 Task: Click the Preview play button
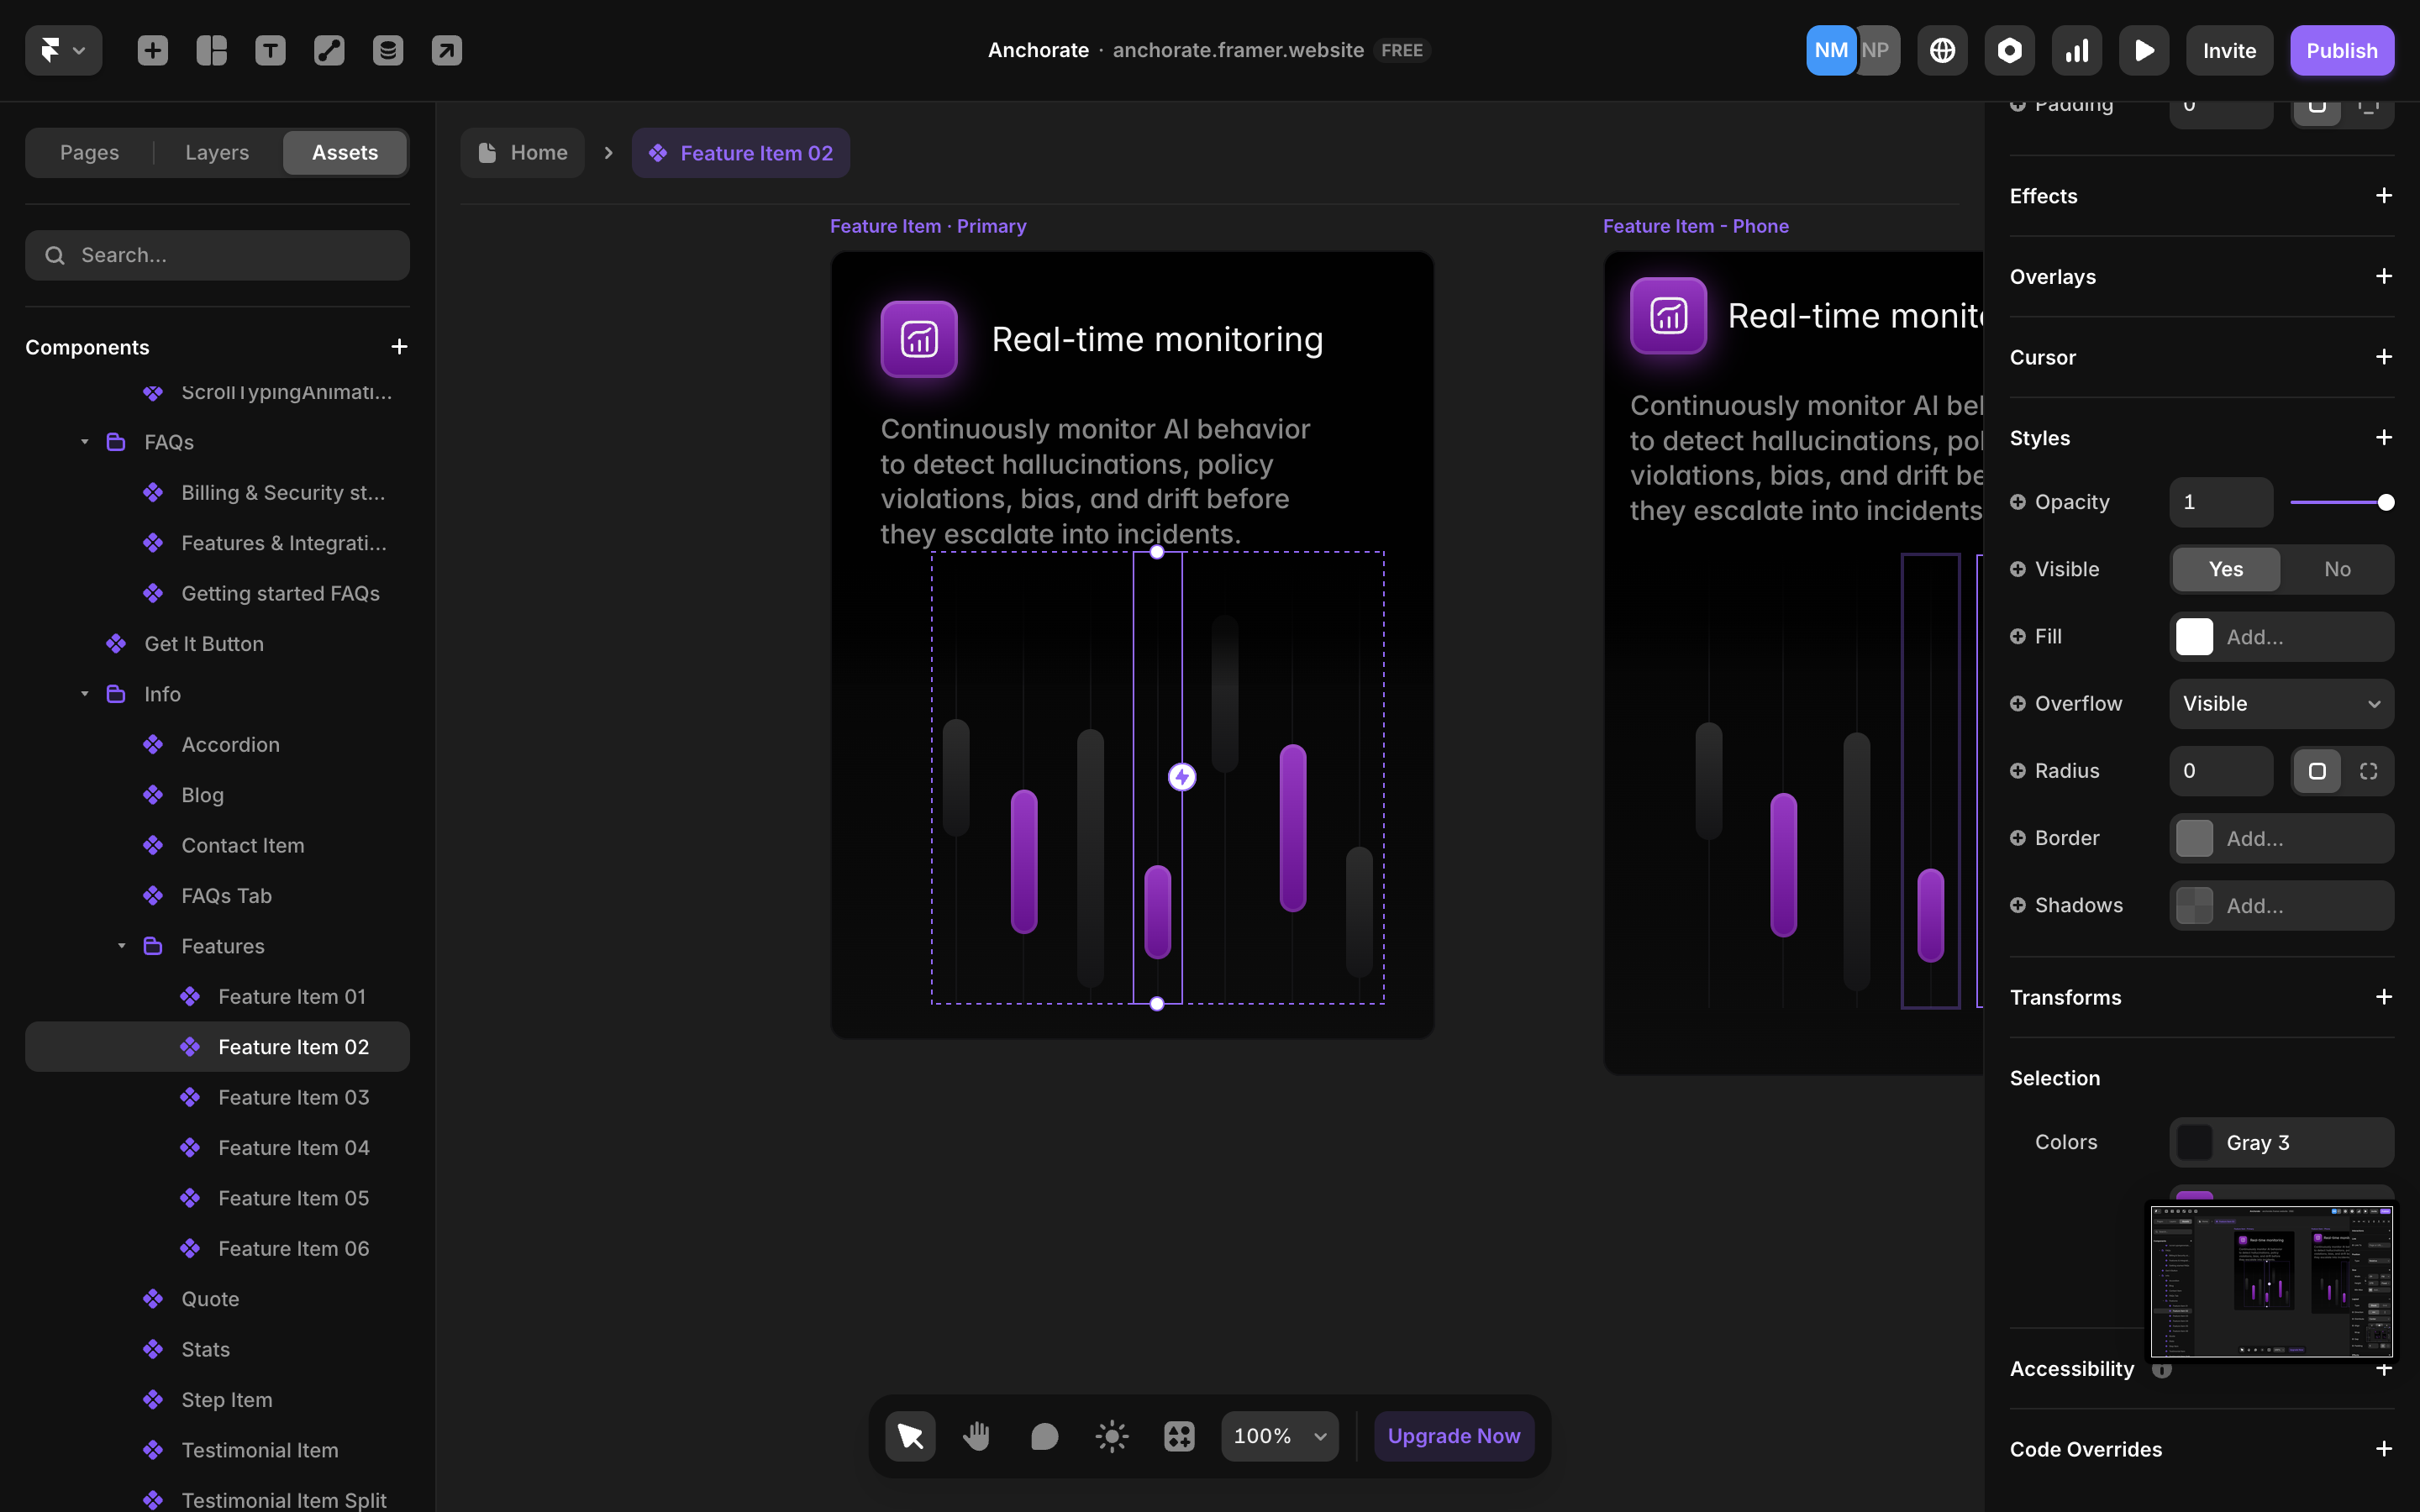[x=2143, y=50]
